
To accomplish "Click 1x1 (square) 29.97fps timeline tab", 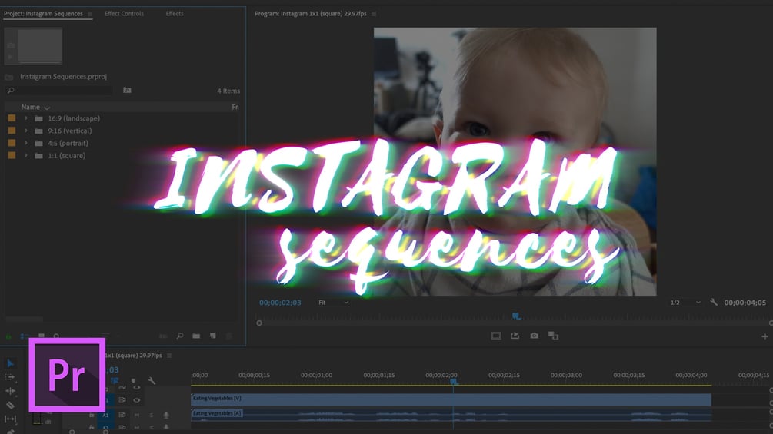I will (x=134, y=356).
